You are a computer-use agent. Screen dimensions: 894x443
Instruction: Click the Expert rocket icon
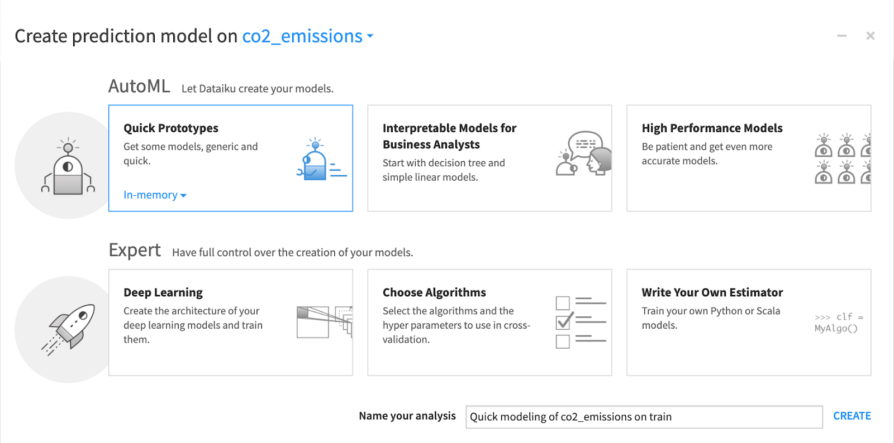[69, 329]
